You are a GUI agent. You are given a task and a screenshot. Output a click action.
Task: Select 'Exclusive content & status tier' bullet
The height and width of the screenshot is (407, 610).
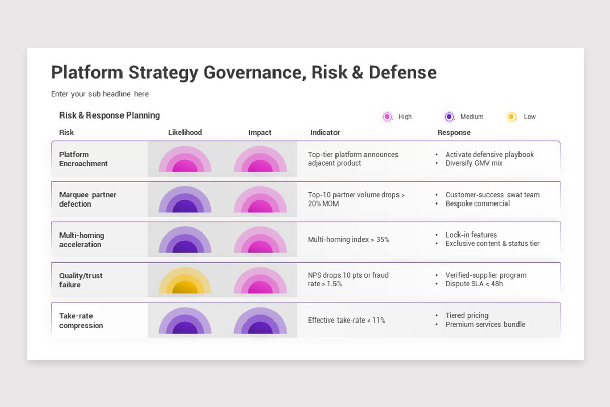(x=493, y=243)
